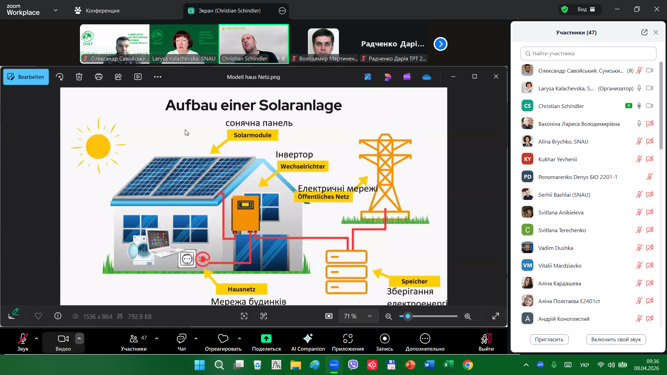Open the Chat panel
667x375 pixels.
coord(181,342)
